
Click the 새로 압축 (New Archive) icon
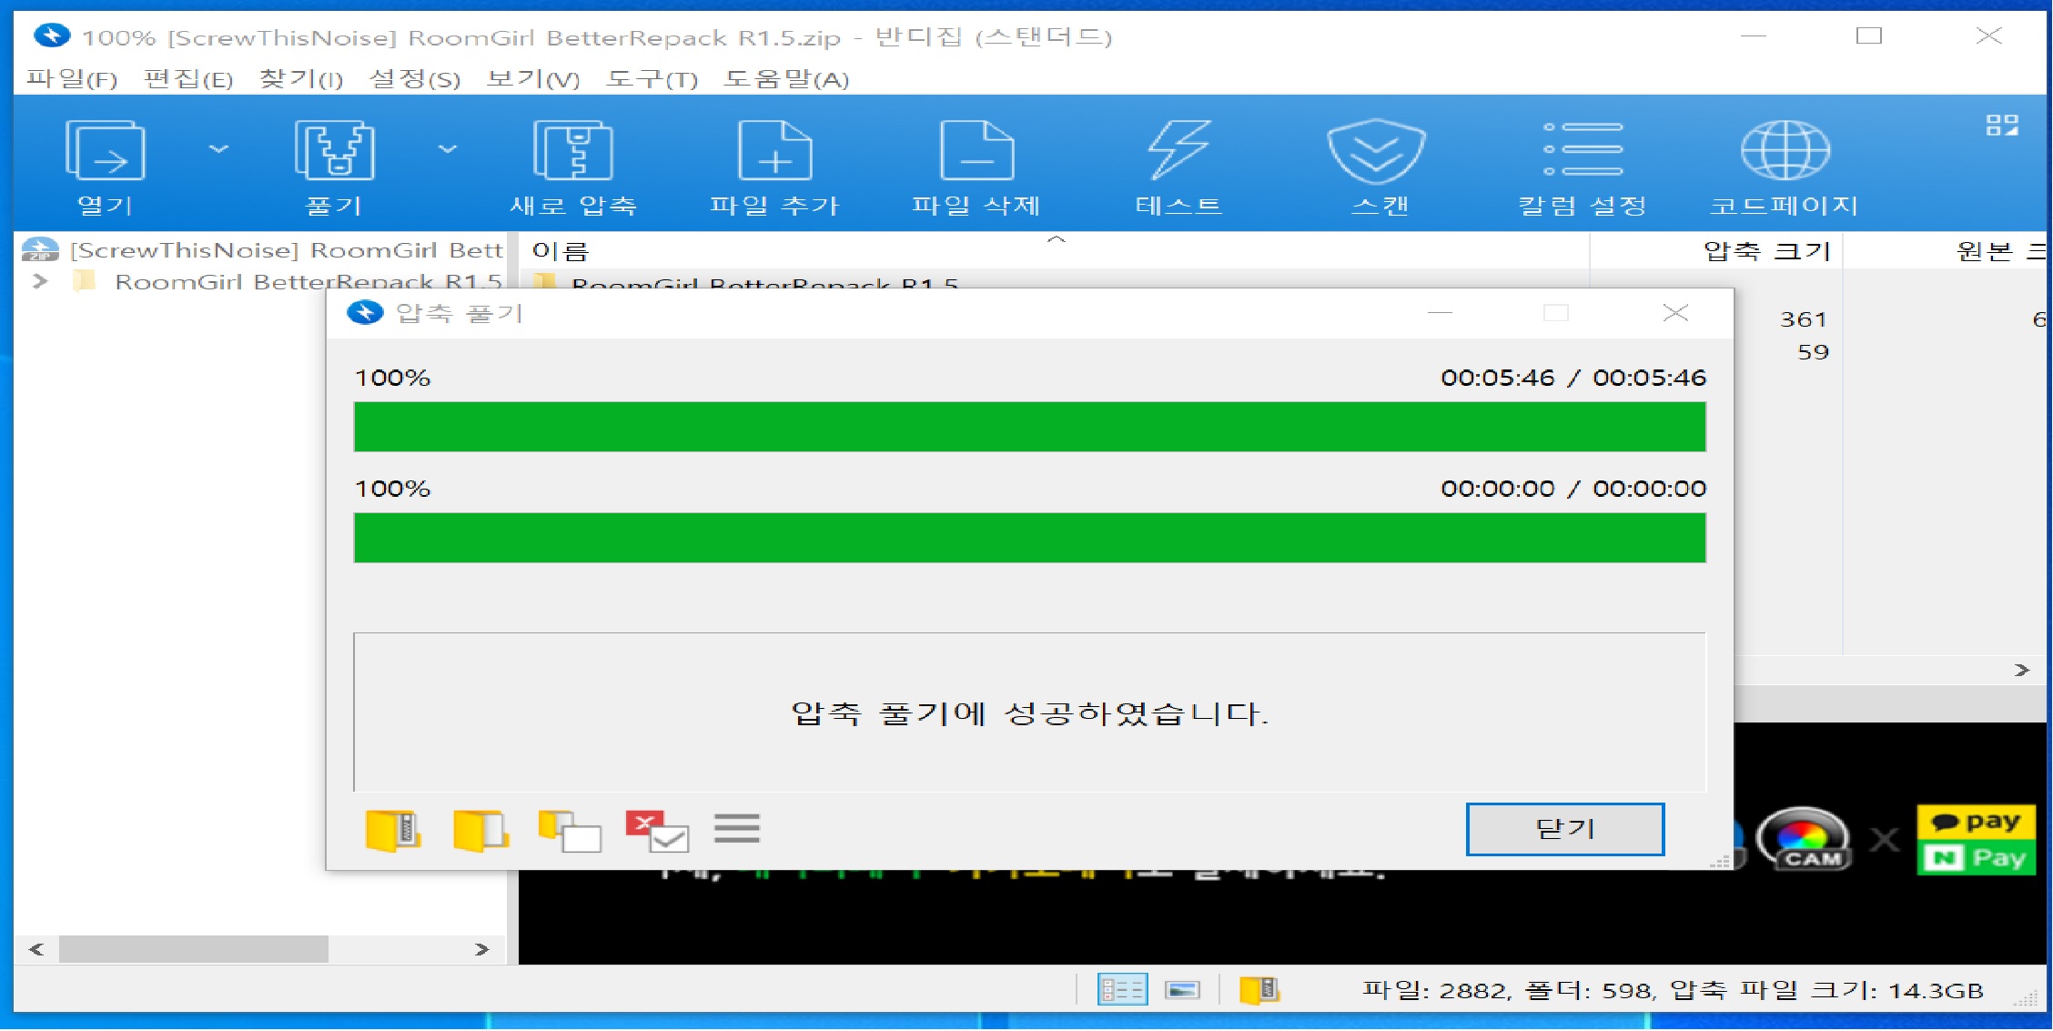572,152
